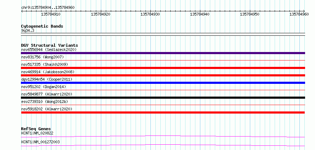The width and height of the screenshot is (315, 150).
Task: Open variant nsv831756 (Wong2007) label
Action: coord(42,57)
